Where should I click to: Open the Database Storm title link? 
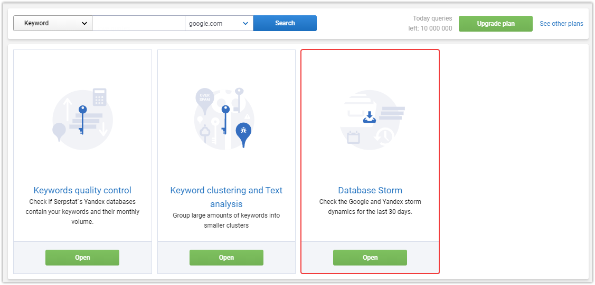point(370,190)
